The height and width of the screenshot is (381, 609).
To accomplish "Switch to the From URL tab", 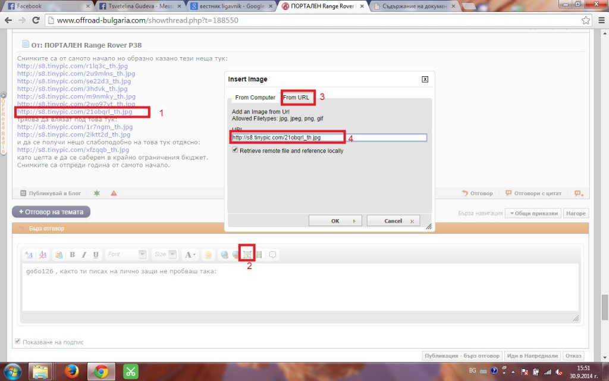I will tap(296, 98).
